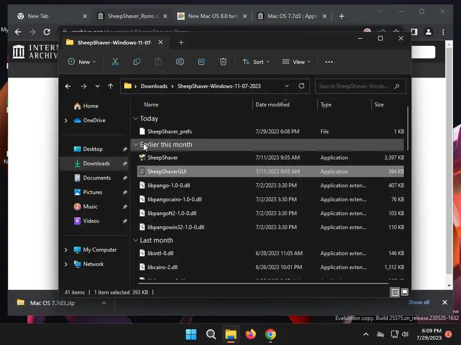Collapse the Today group
461x345 pixels.
[x=136, y=119]
